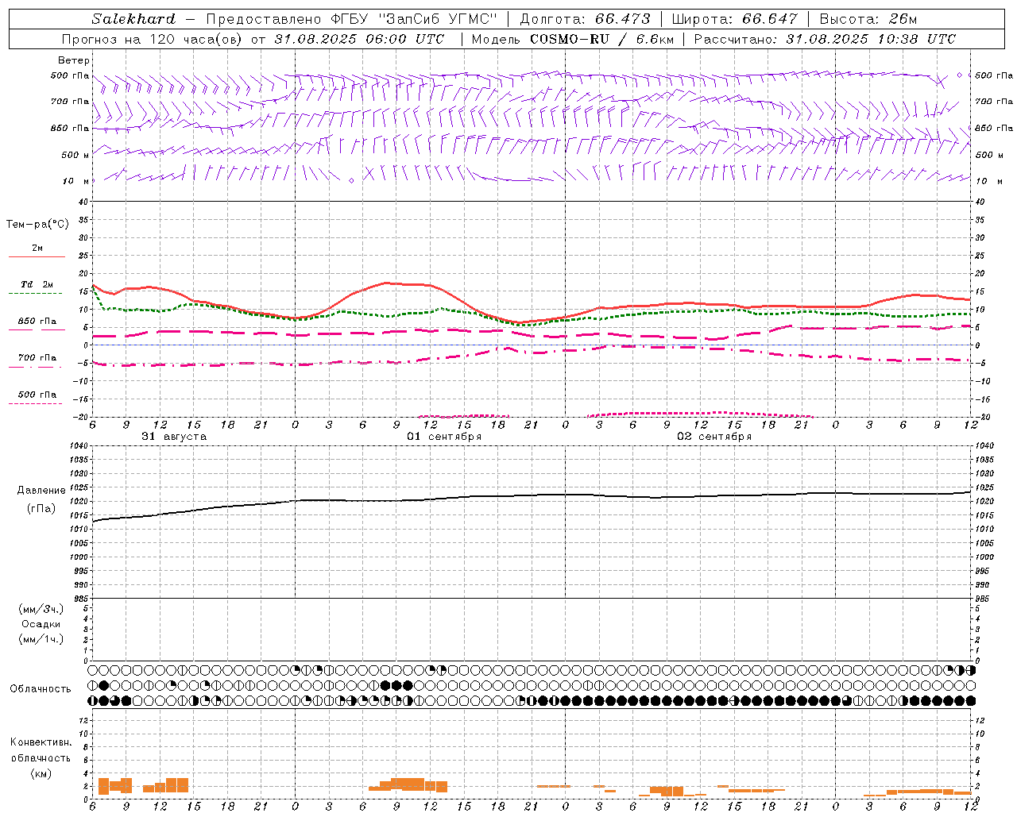Click the "Осадки" precipitation label

pyautogui.click(x=41, y=624)
